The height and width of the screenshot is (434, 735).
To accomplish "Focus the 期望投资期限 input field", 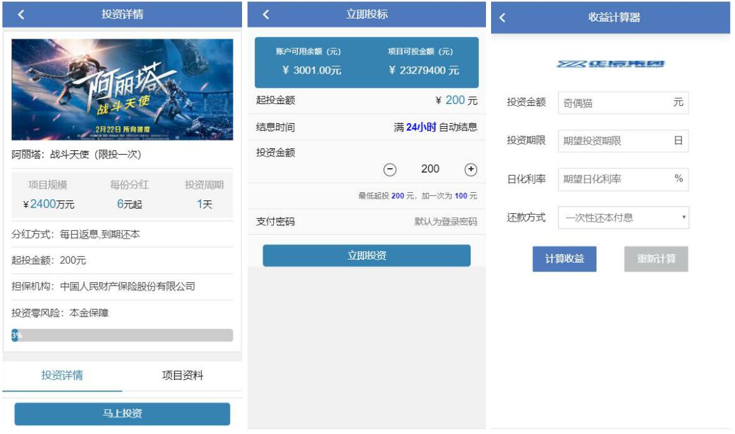I will tap(623, 141).
